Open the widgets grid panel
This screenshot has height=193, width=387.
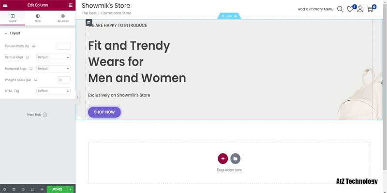[71, 5]
